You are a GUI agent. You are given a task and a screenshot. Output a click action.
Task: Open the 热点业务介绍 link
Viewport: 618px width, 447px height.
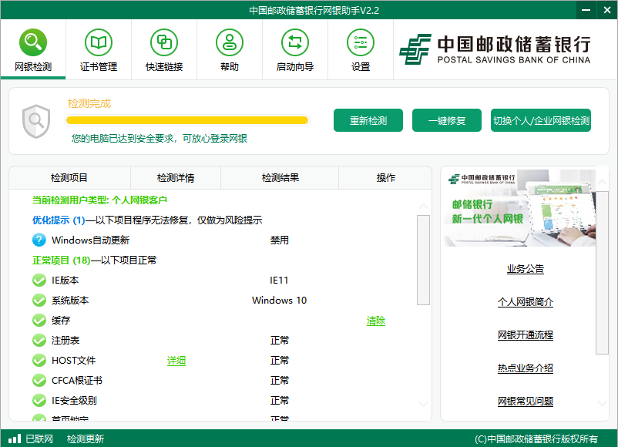526,368
